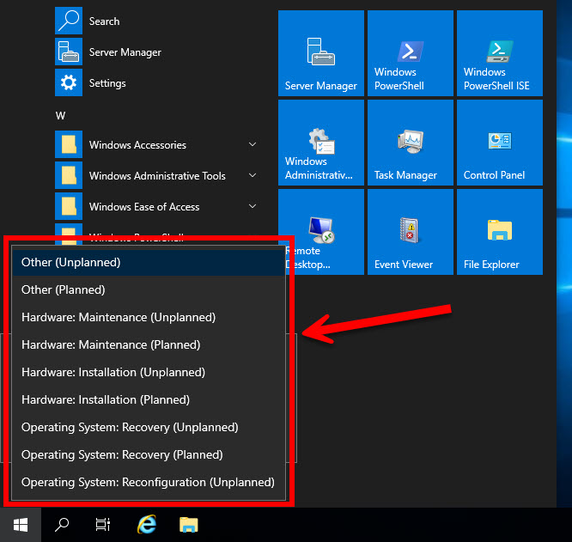Pick Operating System: Recovery (Planned)
Screen dimensions: 572x542
149,454
